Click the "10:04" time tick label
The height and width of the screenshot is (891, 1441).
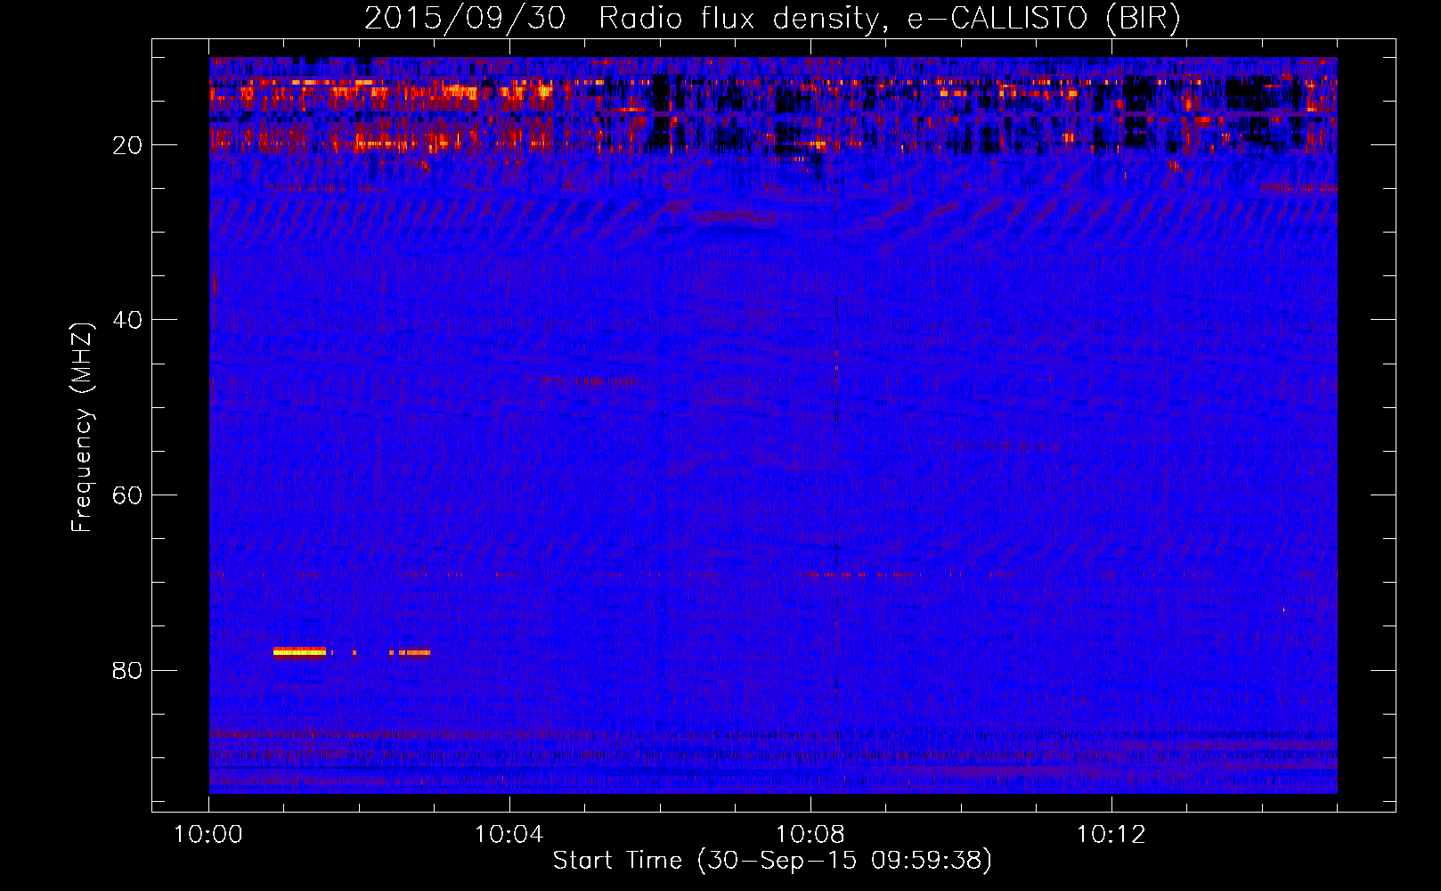point(509,835)
